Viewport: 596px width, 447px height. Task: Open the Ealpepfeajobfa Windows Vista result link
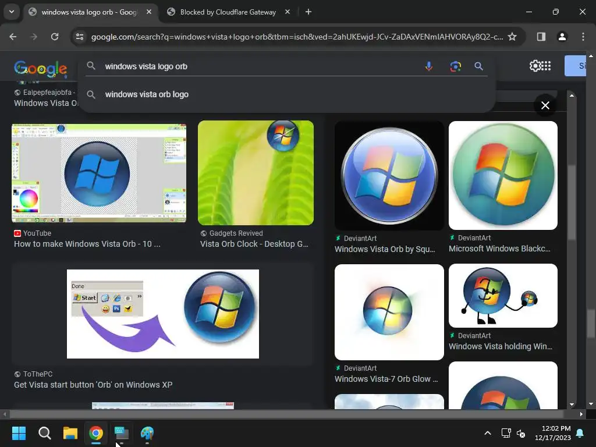(x=45, y=103)
